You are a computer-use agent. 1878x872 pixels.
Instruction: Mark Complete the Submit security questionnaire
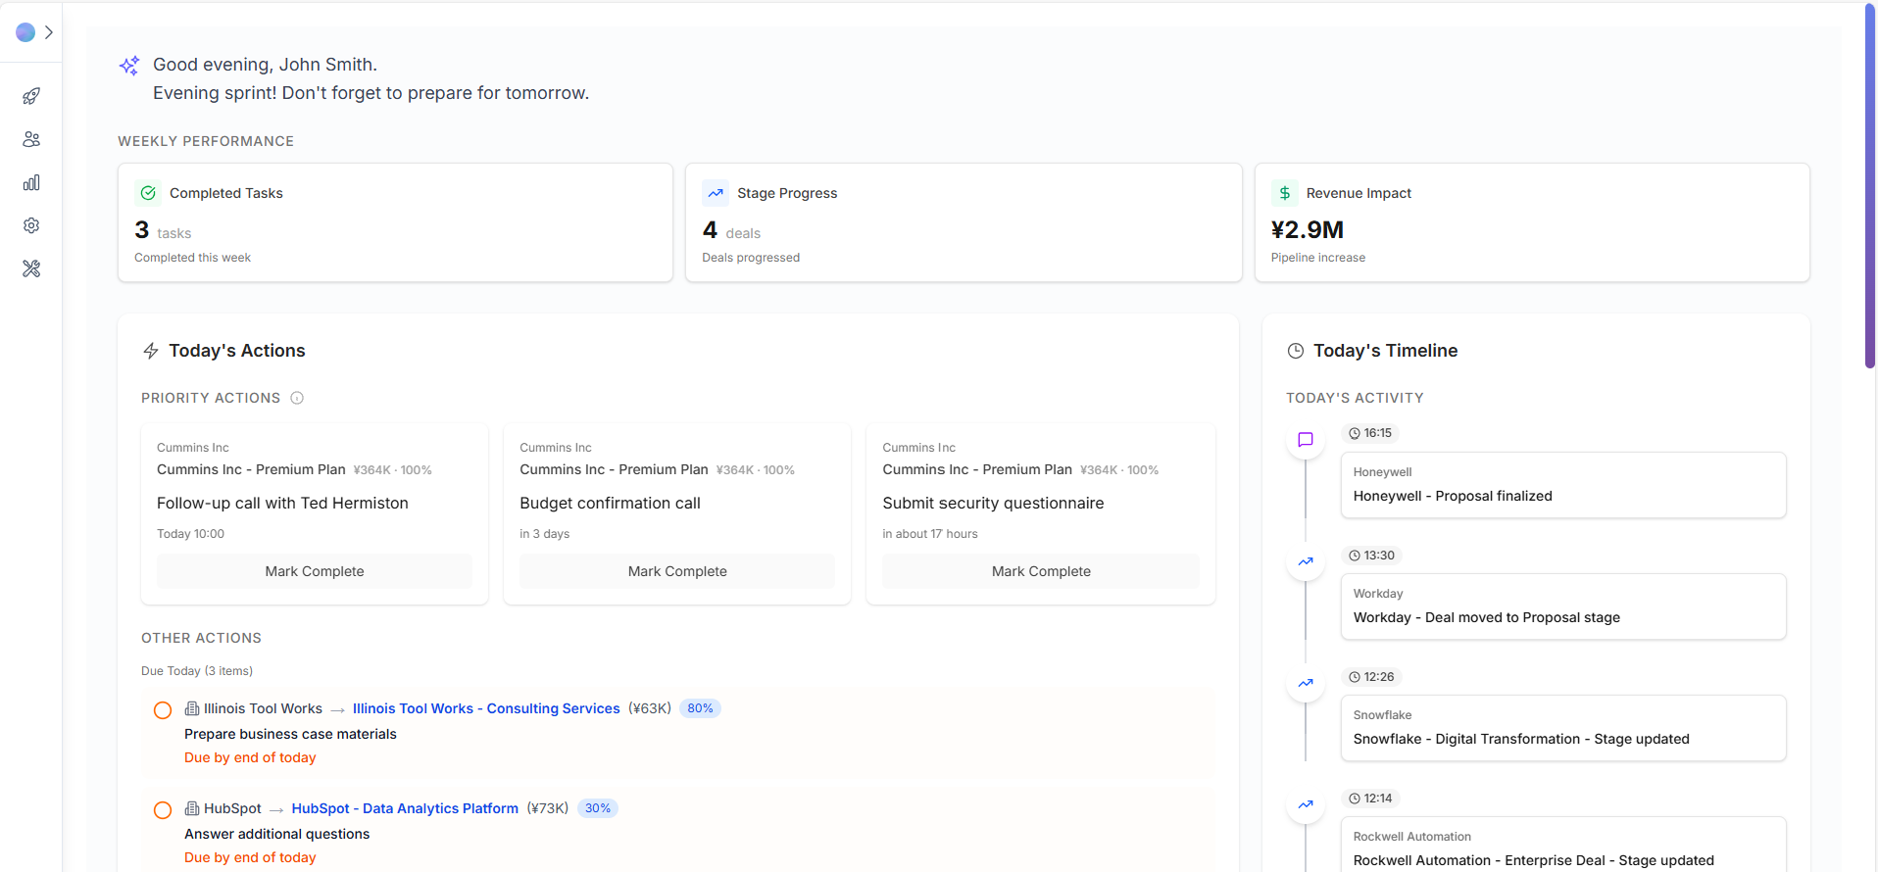1040,571
